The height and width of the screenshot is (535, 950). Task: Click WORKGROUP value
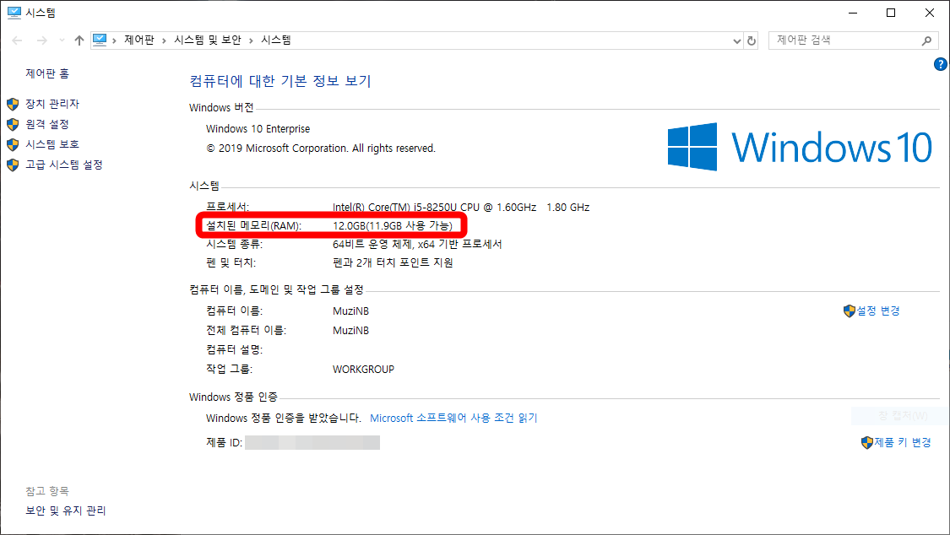click(363, 369)
